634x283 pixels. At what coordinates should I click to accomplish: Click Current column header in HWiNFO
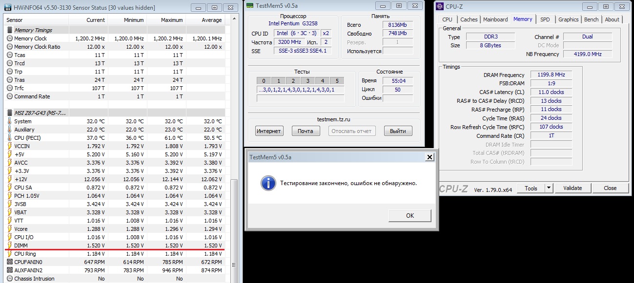88,20
